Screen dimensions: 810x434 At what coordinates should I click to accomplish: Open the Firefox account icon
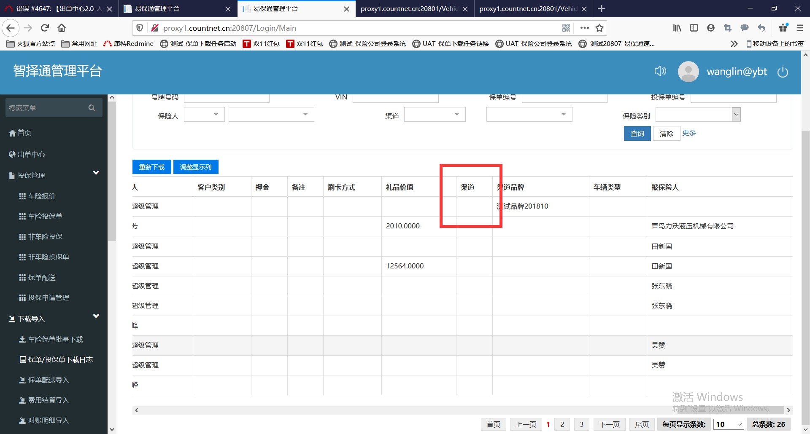click(711, 28)
